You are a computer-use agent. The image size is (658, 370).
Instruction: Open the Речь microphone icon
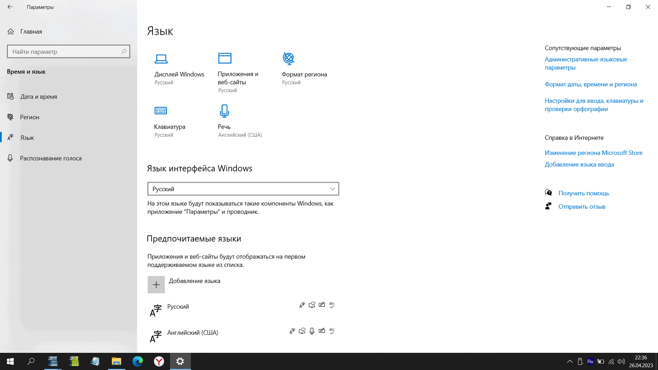coord(224,111)
